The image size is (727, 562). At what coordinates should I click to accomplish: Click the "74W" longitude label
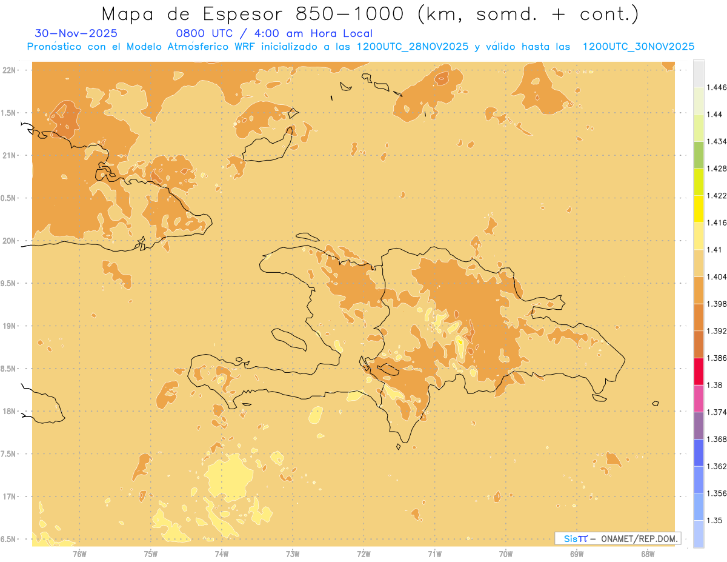[221, 554]
